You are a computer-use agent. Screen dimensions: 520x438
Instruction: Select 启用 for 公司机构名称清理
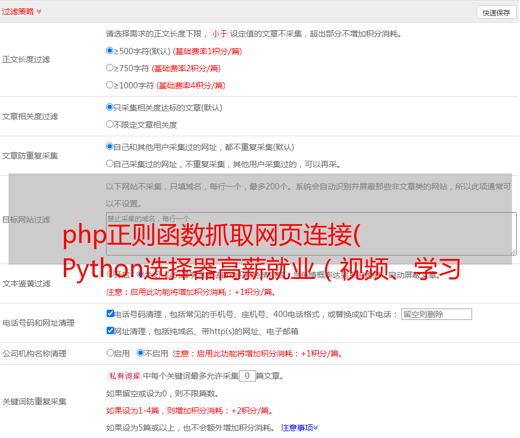point(110,353)
